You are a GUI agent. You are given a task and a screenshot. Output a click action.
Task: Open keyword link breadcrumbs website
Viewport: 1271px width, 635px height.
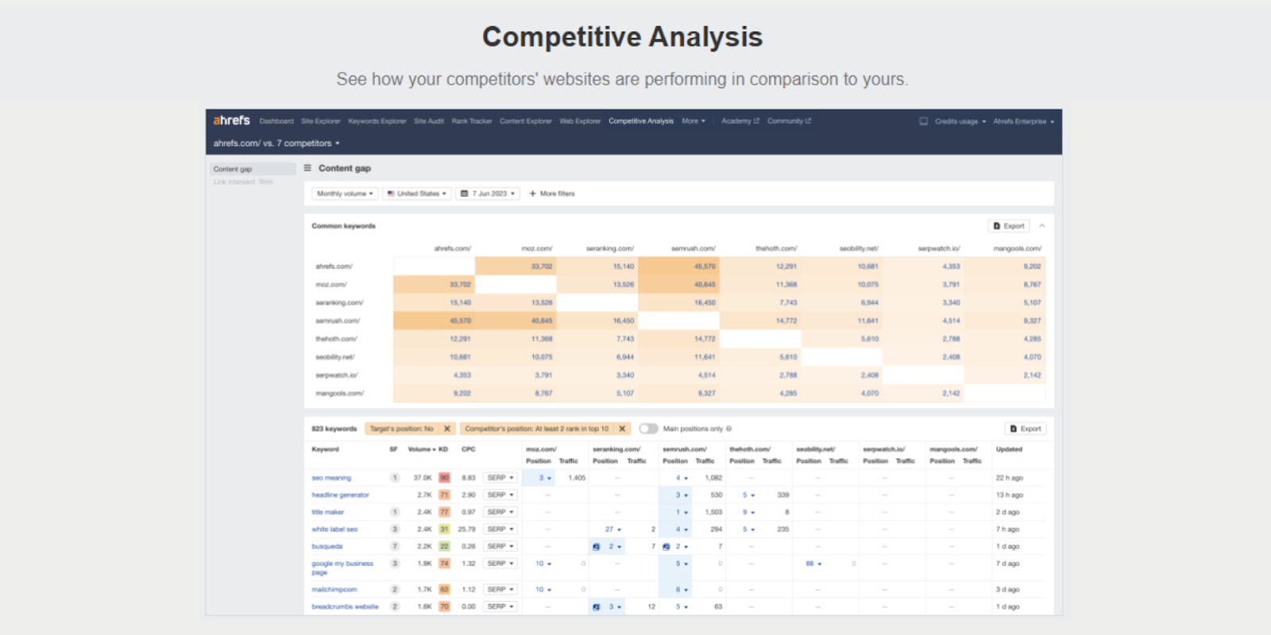click(345, 607)
